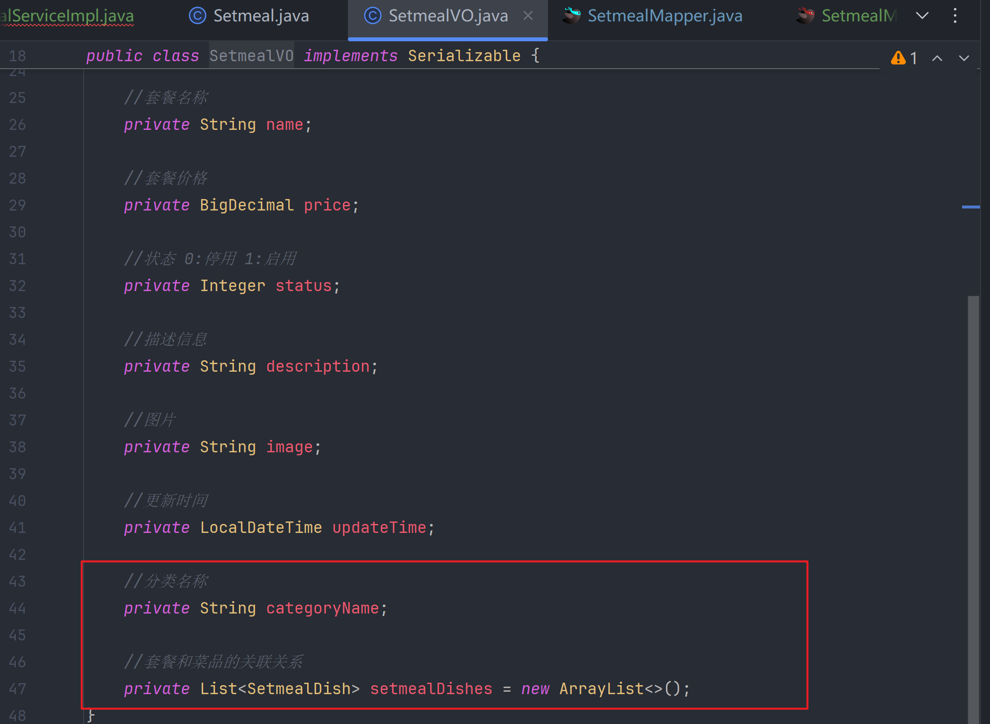Click the class icon on SetmealVO.java tab
This screenshot has width=990, height=724.
click(x=372, y=16)
